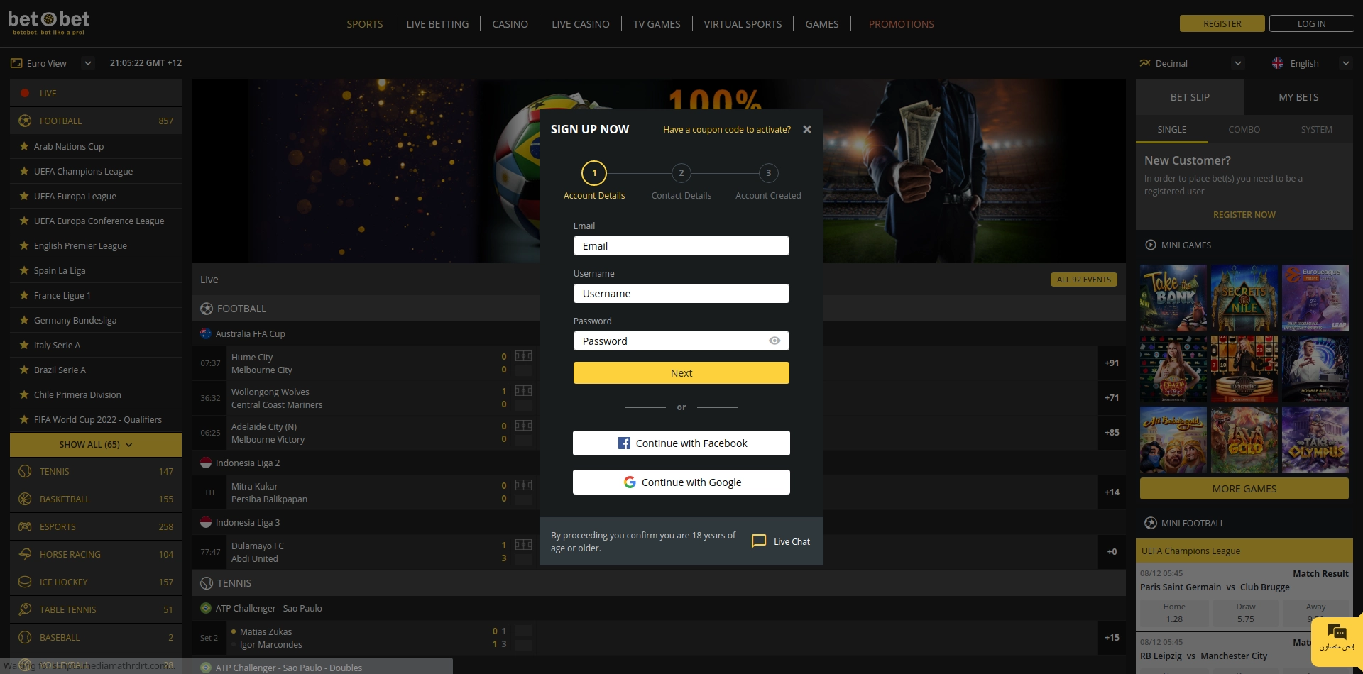Expand Show All (65) leagues
The width and height of the screenshot is (1363, 674).
click(x=96, y=445)
